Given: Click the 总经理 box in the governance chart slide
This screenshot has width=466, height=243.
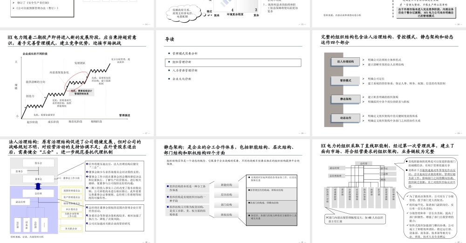Looking at the screenshot, I should coord(38,193).
